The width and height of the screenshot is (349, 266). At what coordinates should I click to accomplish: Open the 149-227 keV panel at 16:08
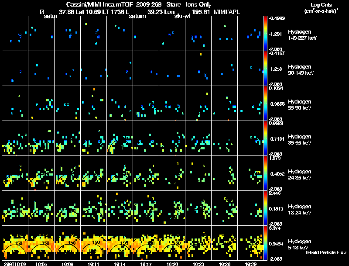coord(68,34)
